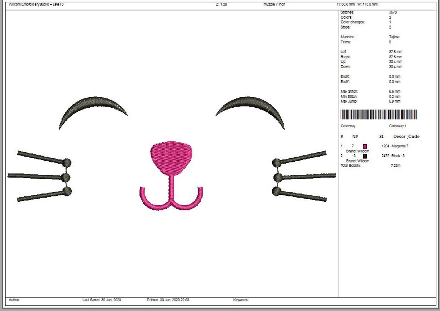Click the muzzle 7 inch title field
440x311 pixels.
(x=273, y=4)
